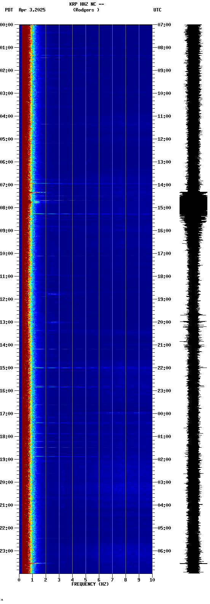This screenshot has height=604, width=210.
Task: Click the '14:00' PDT time label
Action: [6, 345]
